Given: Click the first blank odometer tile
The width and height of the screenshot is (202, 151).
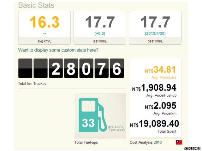Looking at the screenshot, I should tap(25, 68).
